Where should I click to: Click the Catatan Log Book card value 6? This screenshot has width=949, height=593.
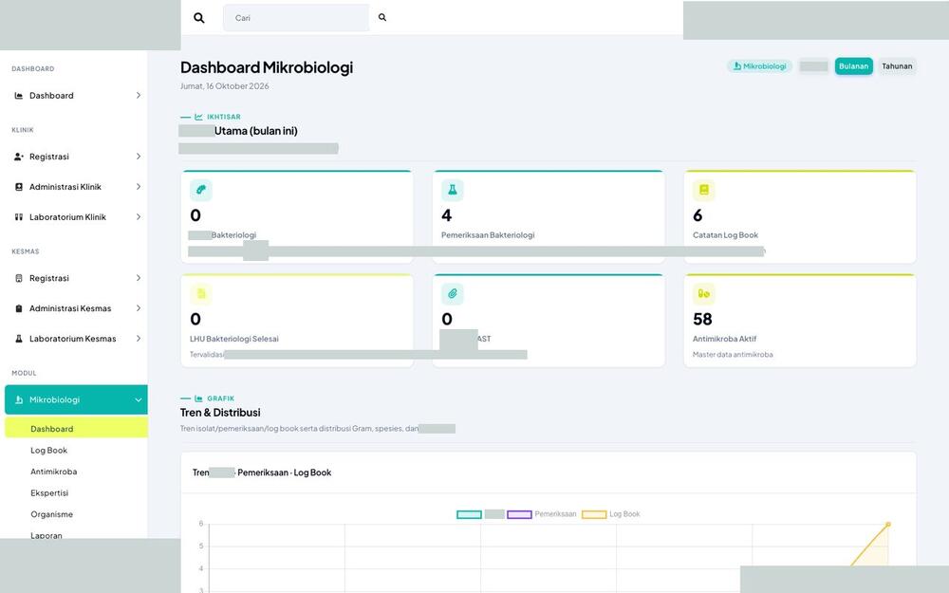pos(698,215)
